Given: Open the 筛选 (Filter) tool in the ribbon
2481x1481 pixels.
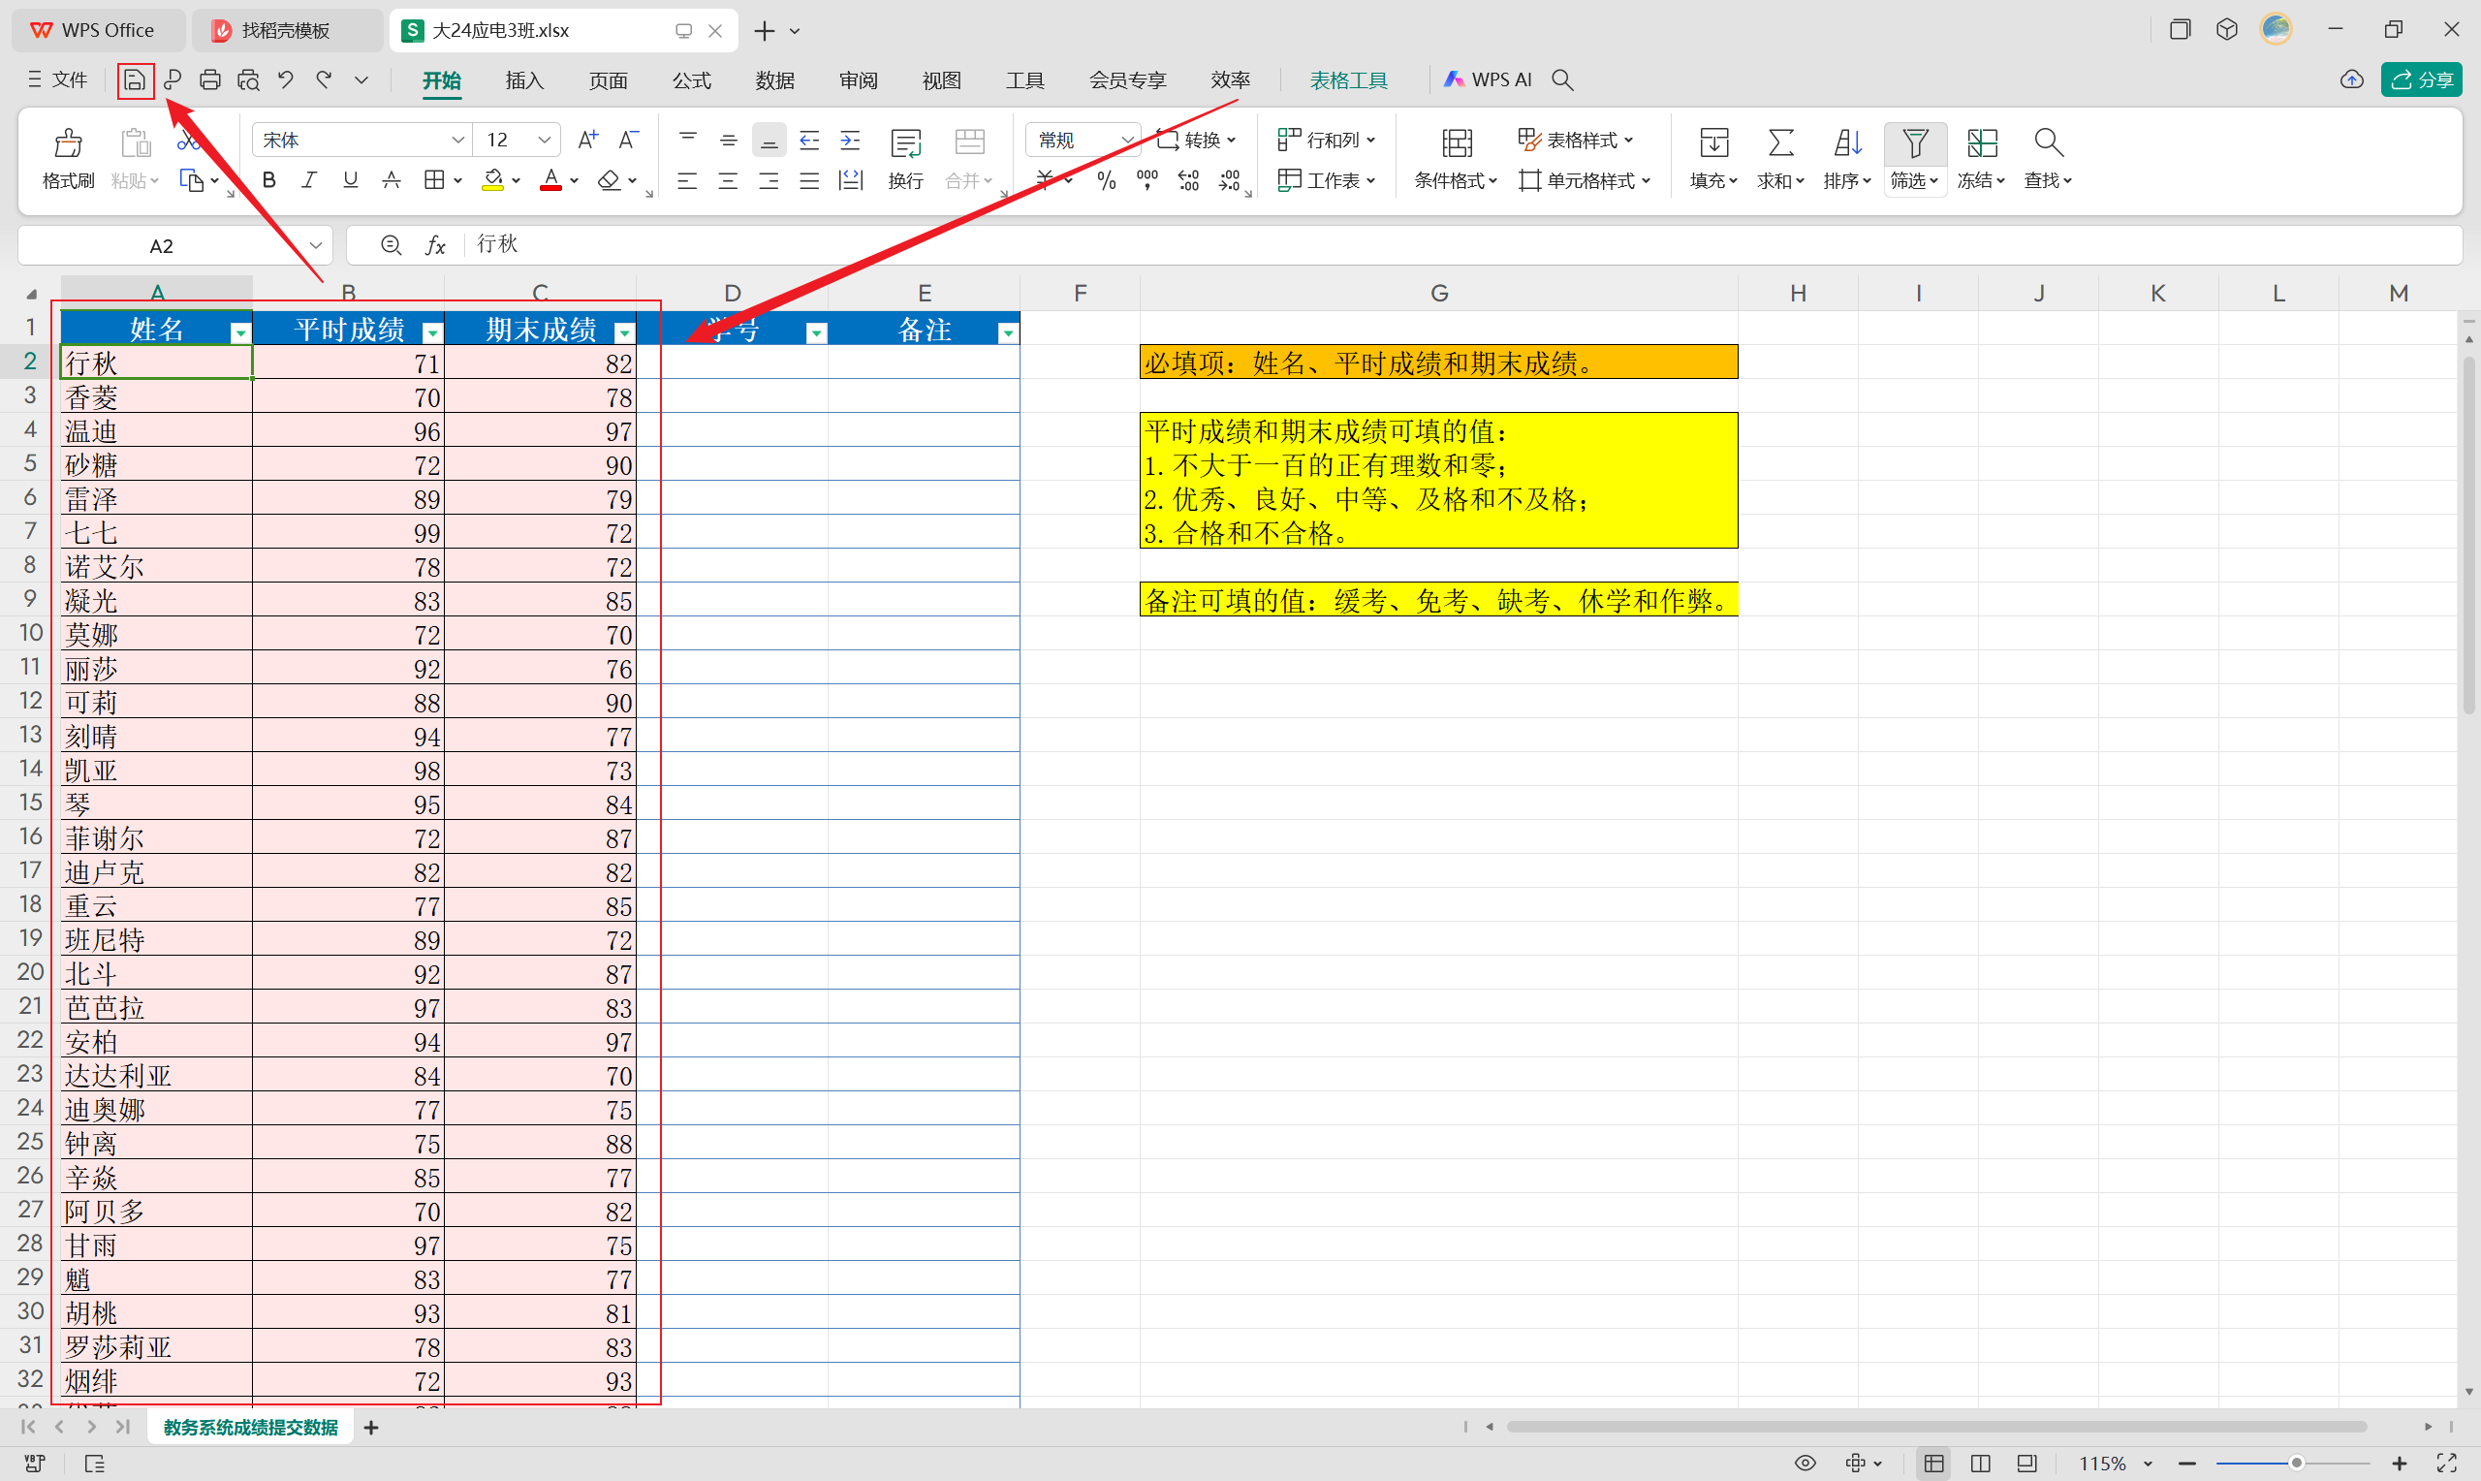Looking at the screenshot, I should point(1913,158).
